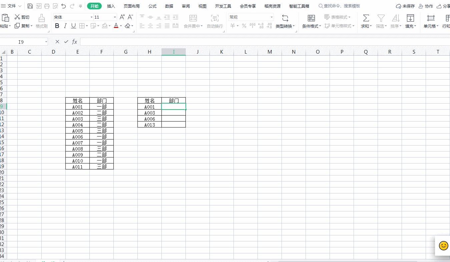Click the print icon
Image resolution: width=450 pixels, height=262 pixels.
click(46, 6)
